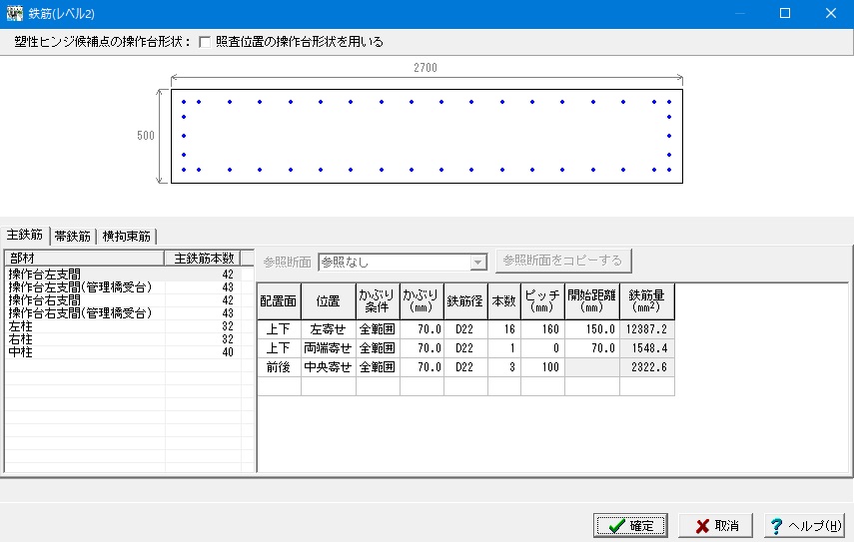Switch to the 主鉄筋 tab
The height and width of the screenshot is (542, 854).
click(25, 236)
